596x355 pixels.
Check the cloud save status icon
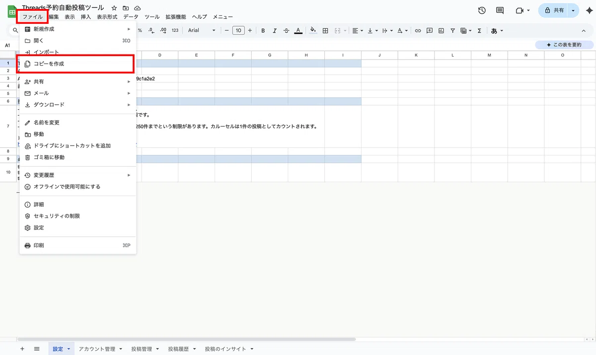coord(138,8)
